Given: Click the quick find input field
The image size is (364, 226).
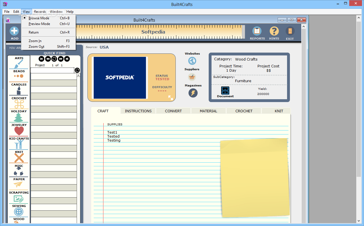Looking at the screenshot, I should coord(52,70).
